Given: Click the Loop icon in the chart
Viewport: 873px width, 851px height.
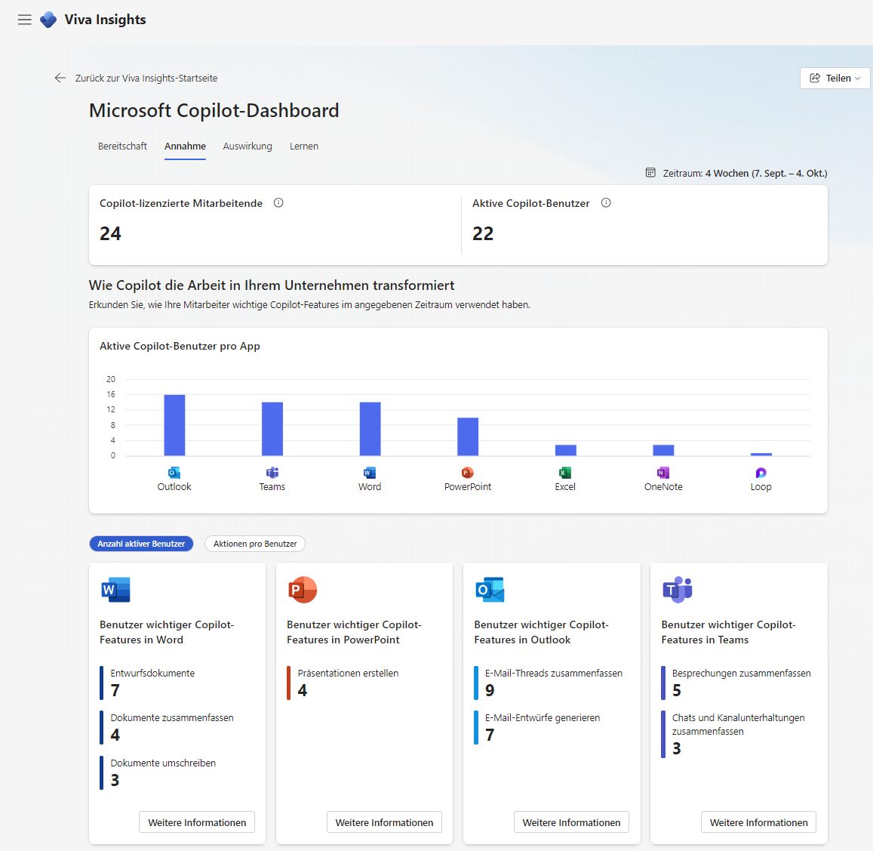Looking at the screenshot, I should tap(761, 473).
